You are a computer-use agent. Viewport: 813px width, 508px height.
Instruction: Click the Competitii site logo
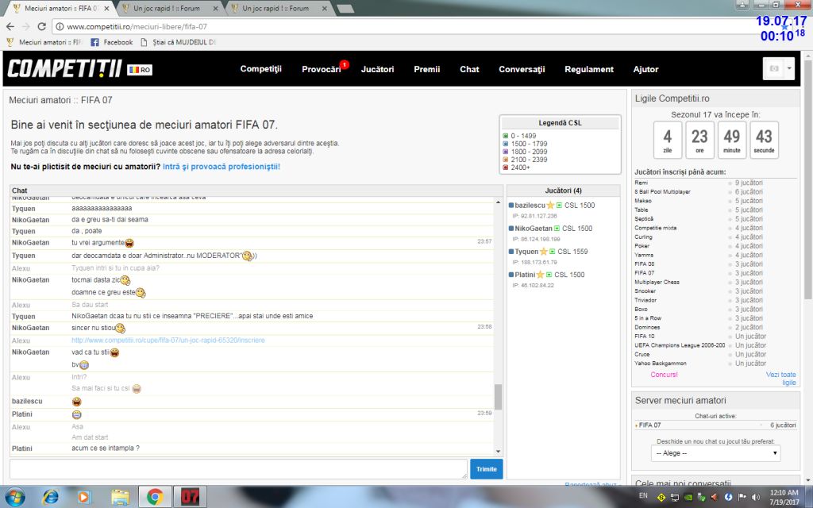coord(65,69)
